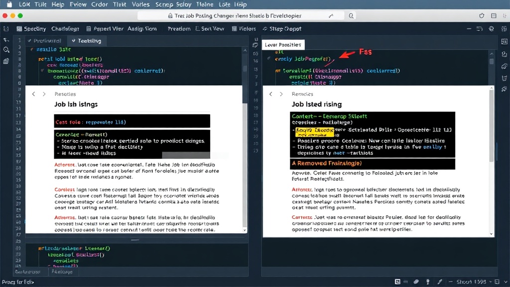Click the magnifier icon beside the address bar

click(x=351, y=15)
